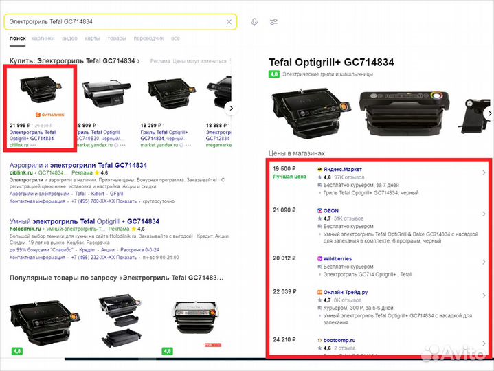
Task: Expand Wildberries offer chevron
Action: (x=484, y=262)
